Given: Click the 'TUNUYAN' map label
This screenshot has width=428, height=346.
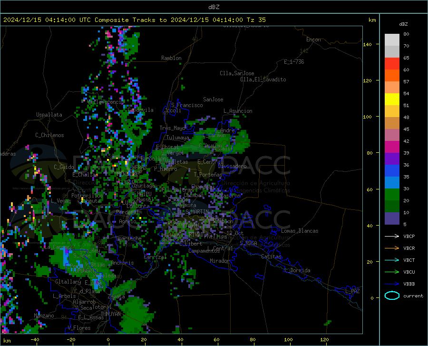Looking at the screenshot, I should click(110, 314).
